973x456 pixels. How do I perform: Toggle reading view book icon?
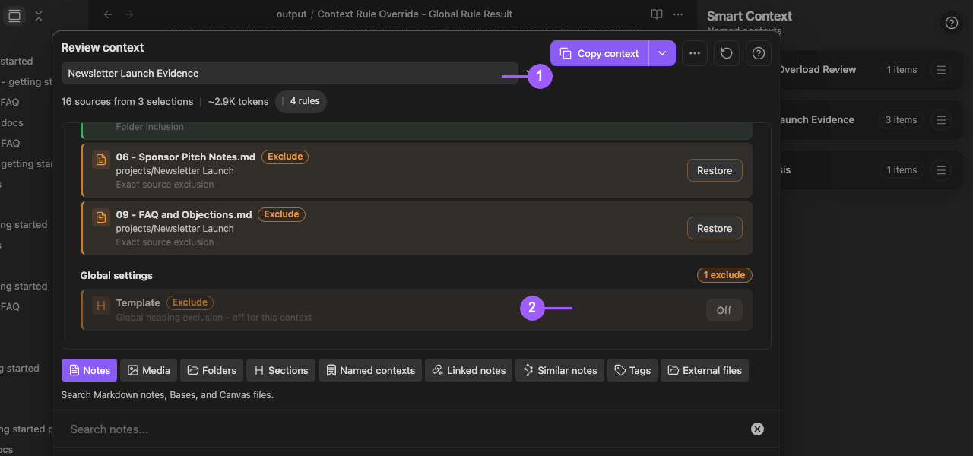click(657, 14)
